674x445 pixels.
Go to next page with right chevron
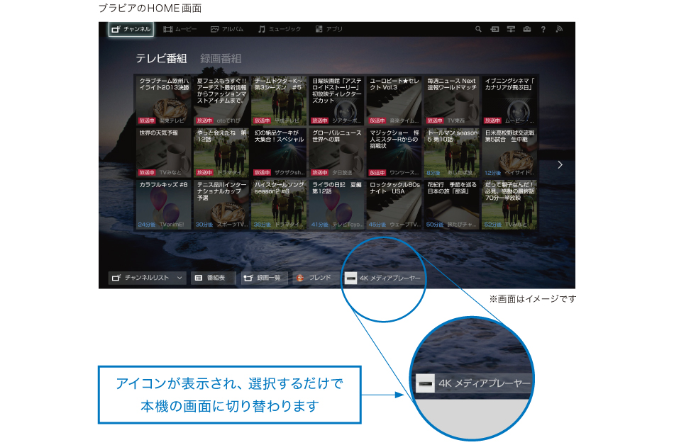point(560,164)
